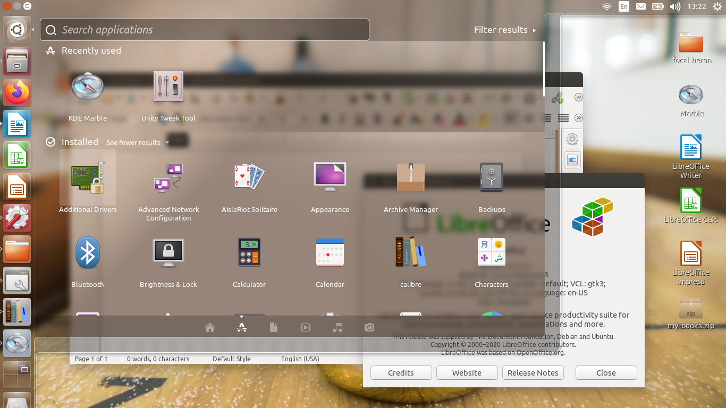
Task: Click '0 words, 0 characters' in Writer
Action: [158, 359]
